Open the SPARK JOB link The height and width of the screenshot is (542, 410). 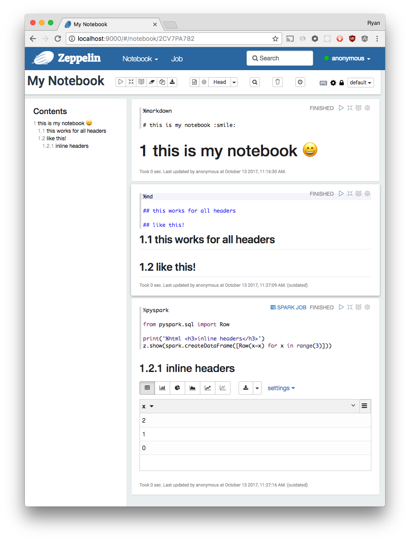tap(288, 307)
